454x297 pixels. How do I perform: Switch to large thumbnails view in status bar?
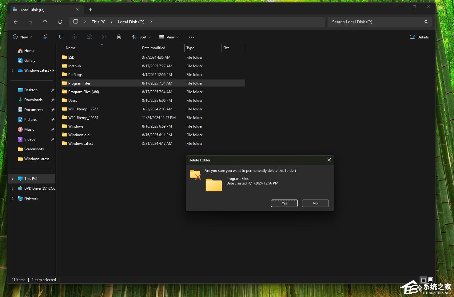point(431,280)
